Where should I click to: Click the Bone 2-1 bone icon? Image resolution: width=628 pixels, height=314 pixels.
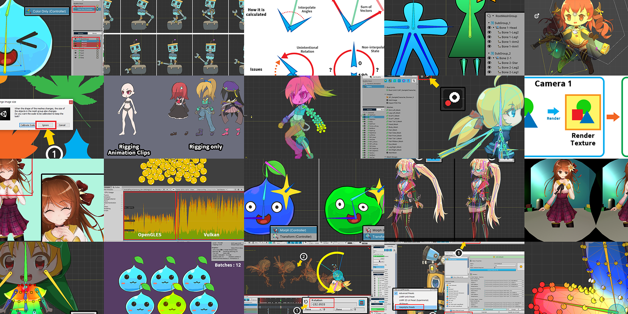[497, 58]
